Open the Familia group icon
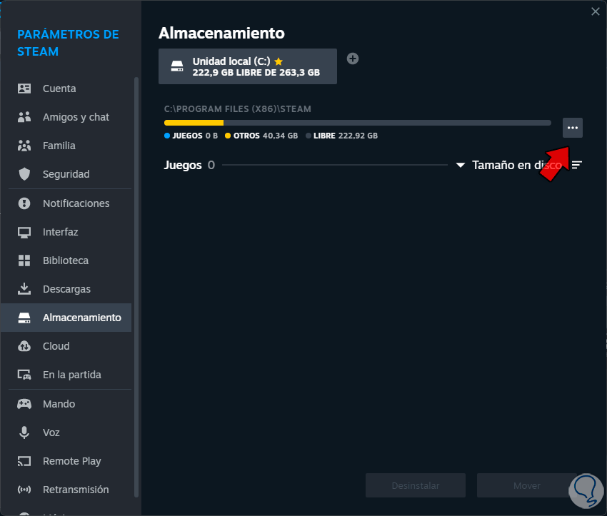The width and height of the screenshot is (607, 516). click(x=24, y=146)
